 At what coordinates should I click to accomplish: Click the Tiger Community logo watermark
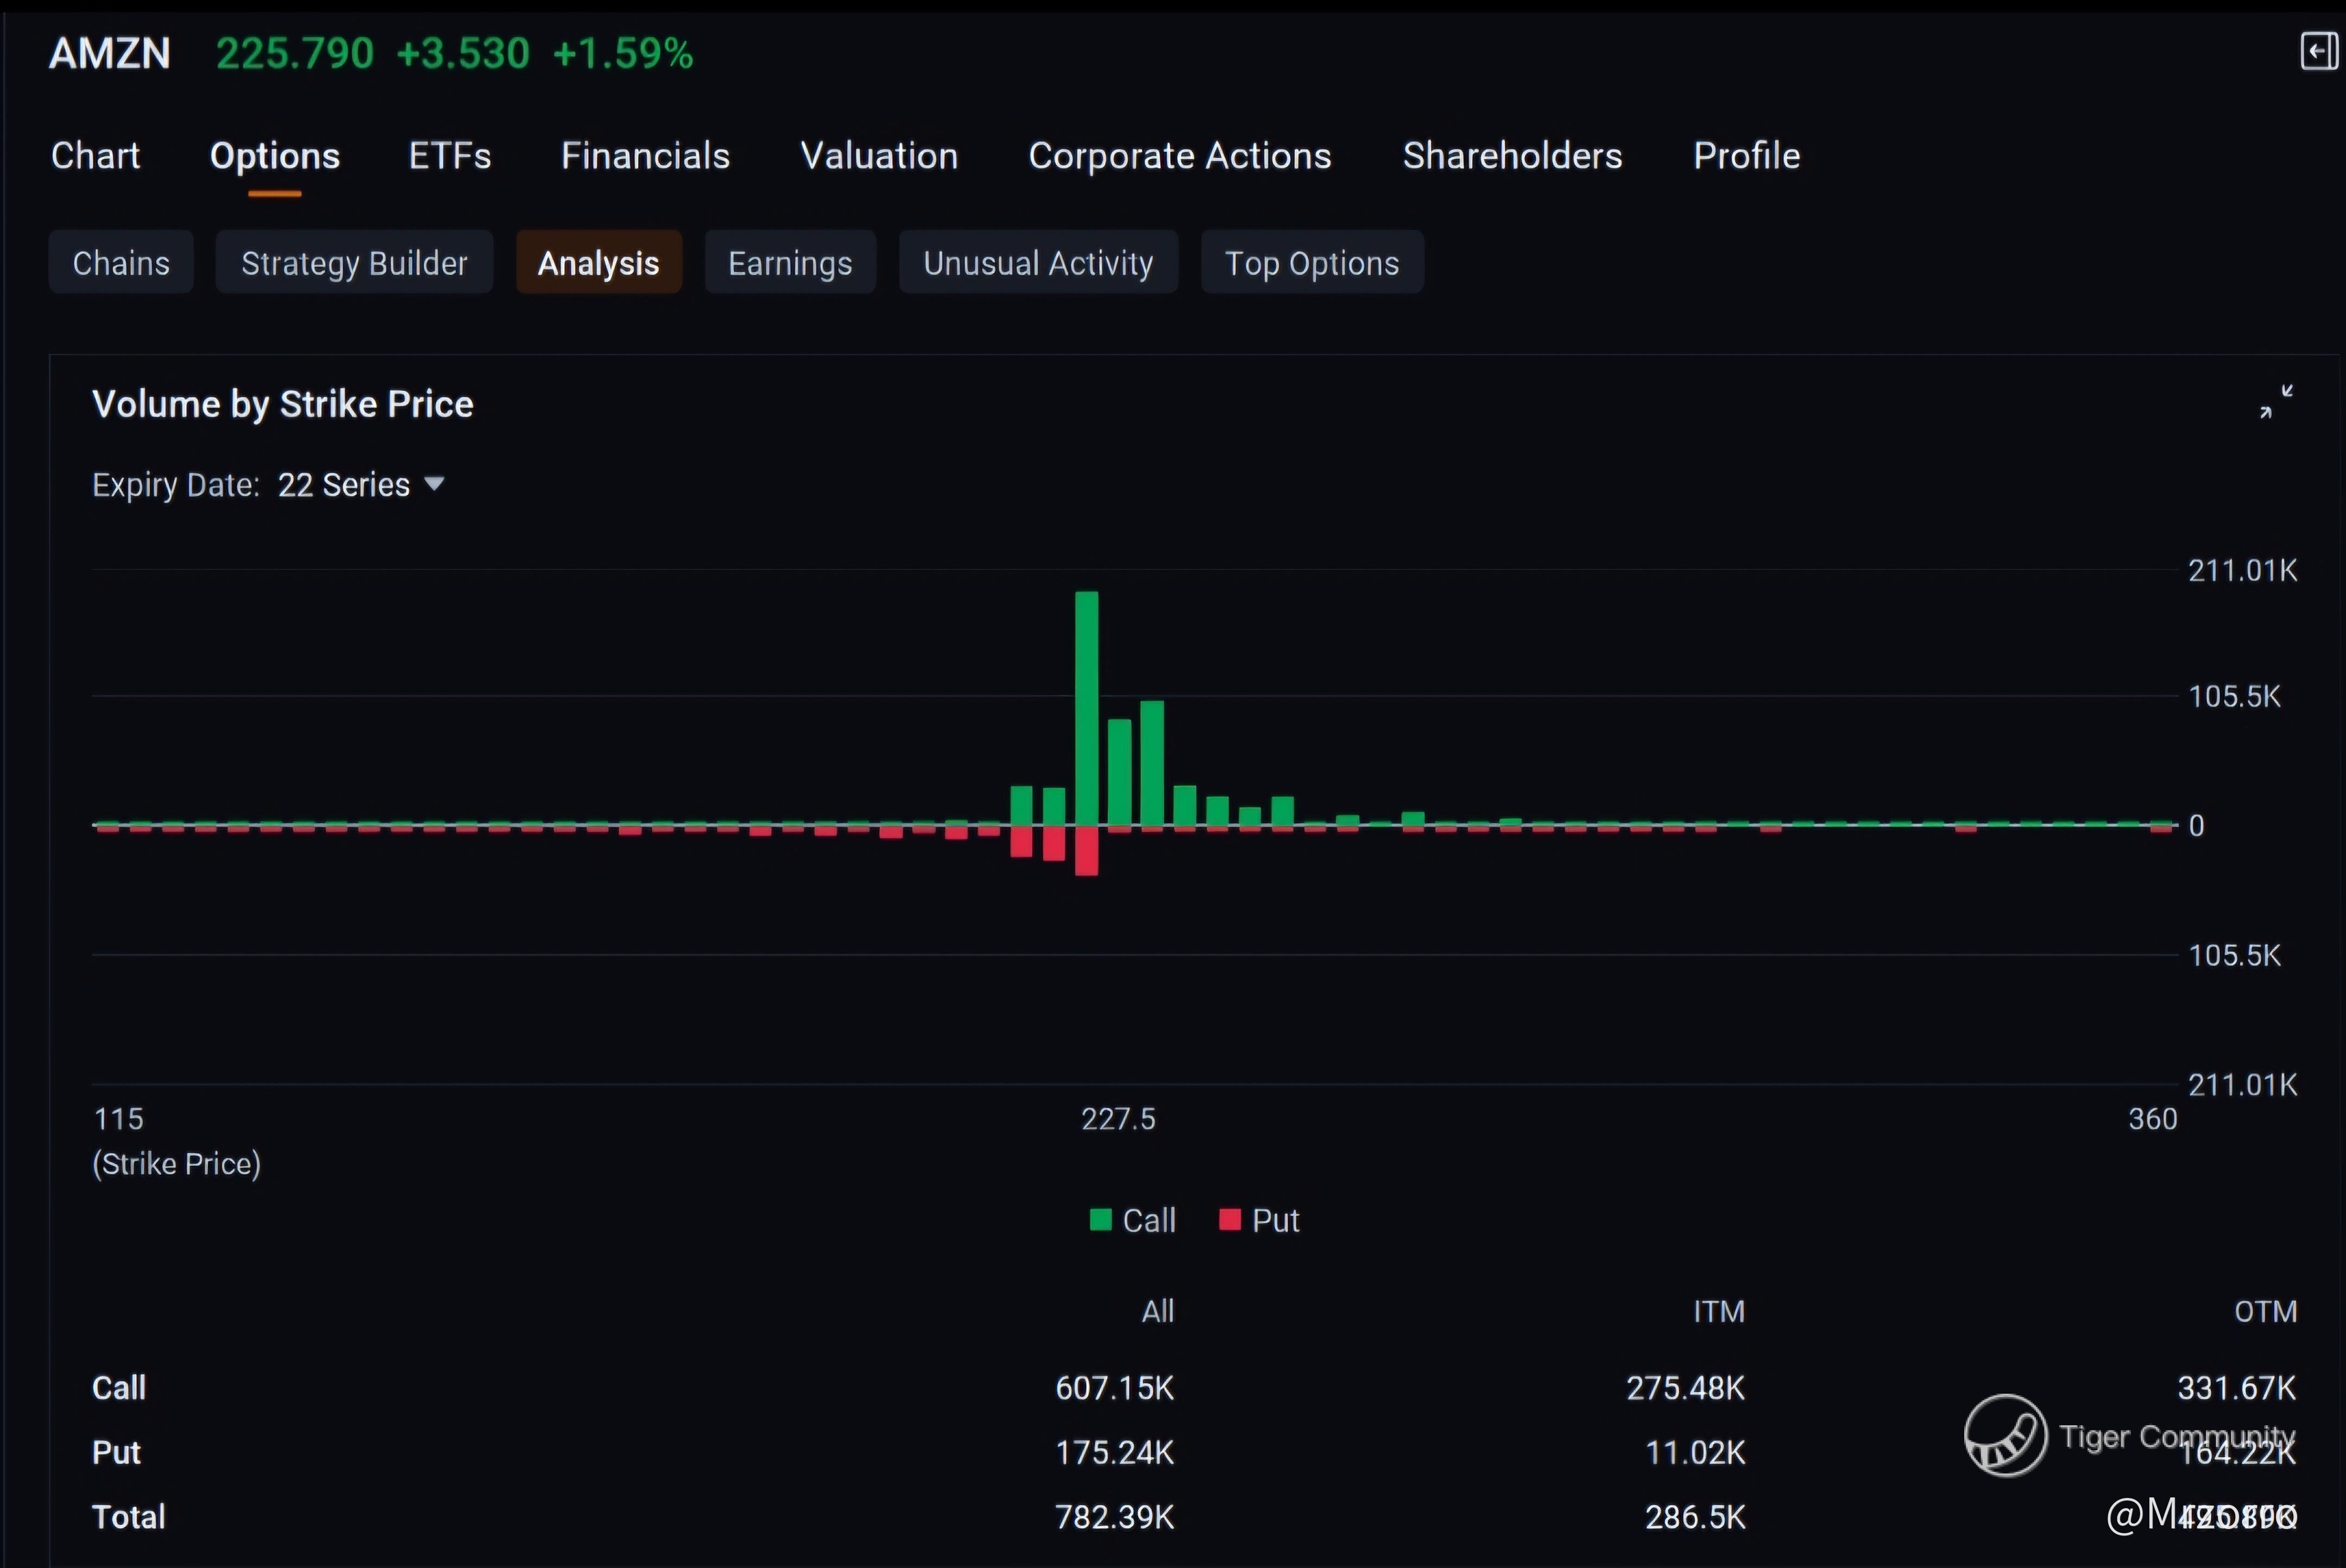coord(2005,1435)
